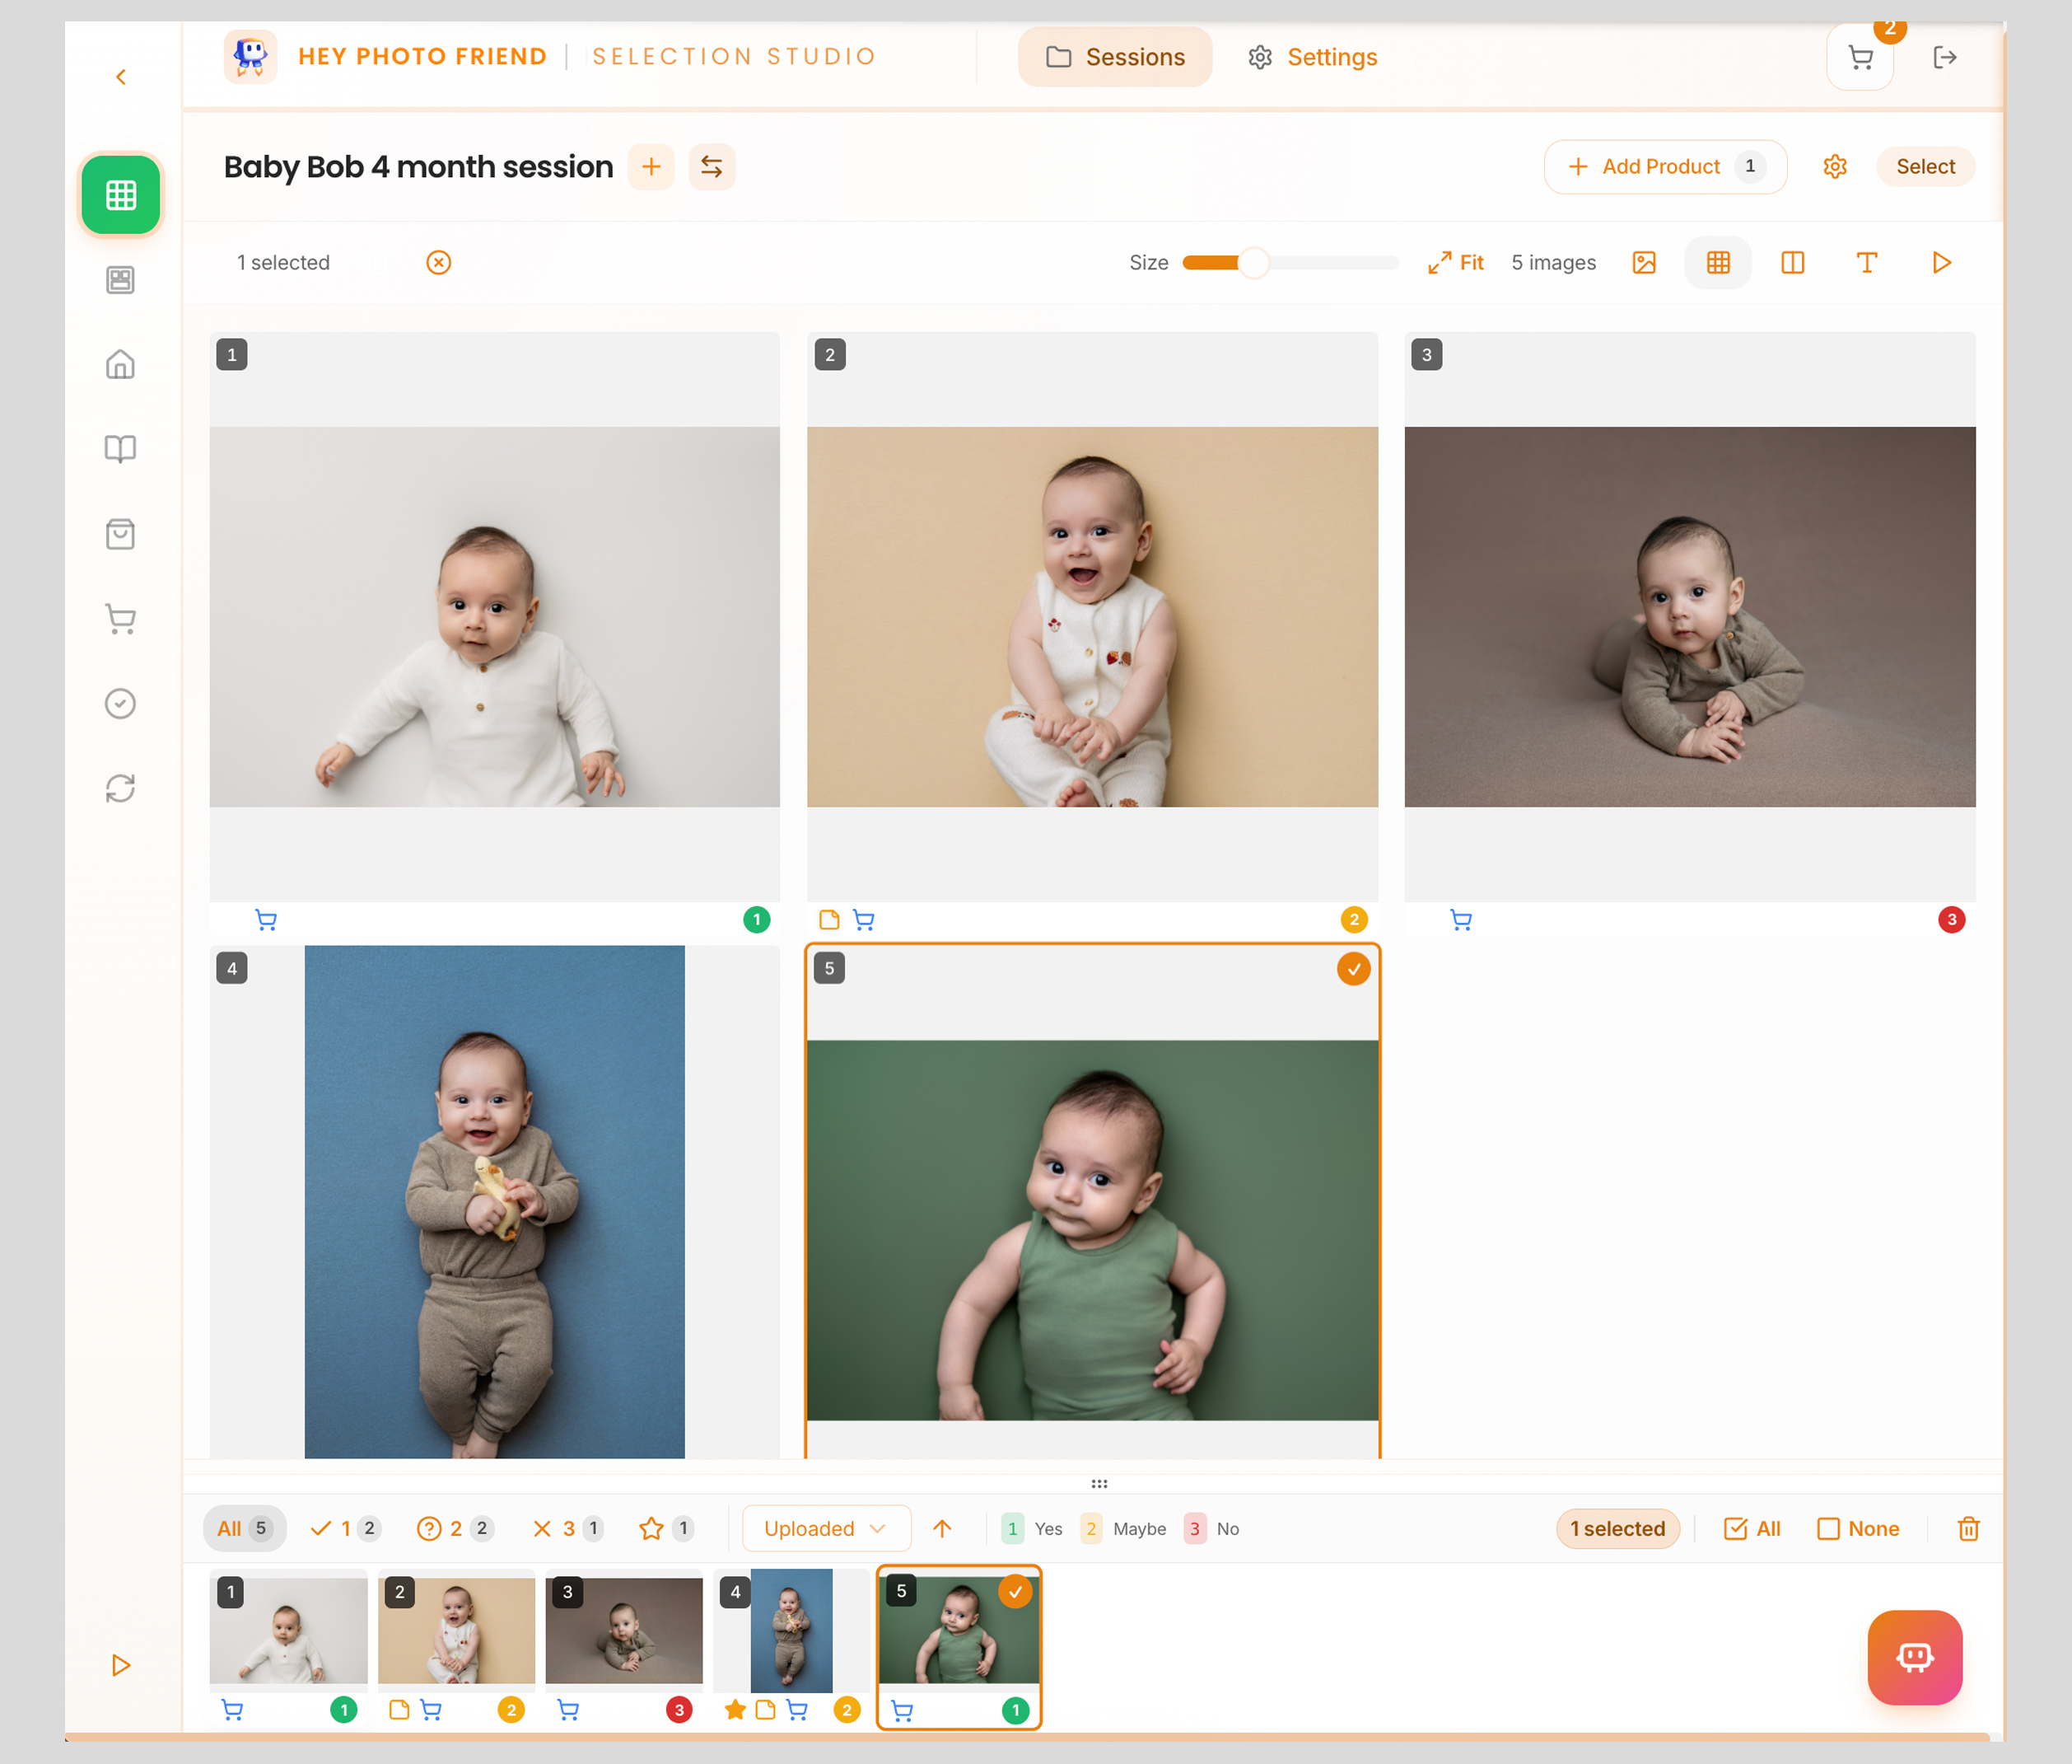The width and height of the screenshot is (2072, 1764).
Task: Collapse sidebar with the back chevron
Action: click(x=121, y=77)
